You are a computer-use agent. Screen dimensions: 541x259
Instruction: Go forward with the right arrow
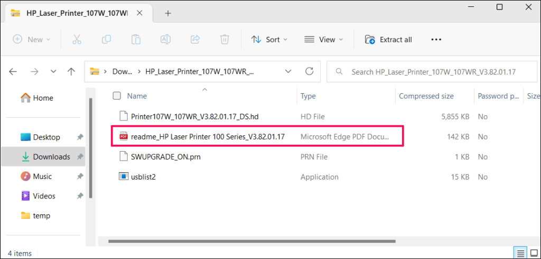[x=34, y=72]
